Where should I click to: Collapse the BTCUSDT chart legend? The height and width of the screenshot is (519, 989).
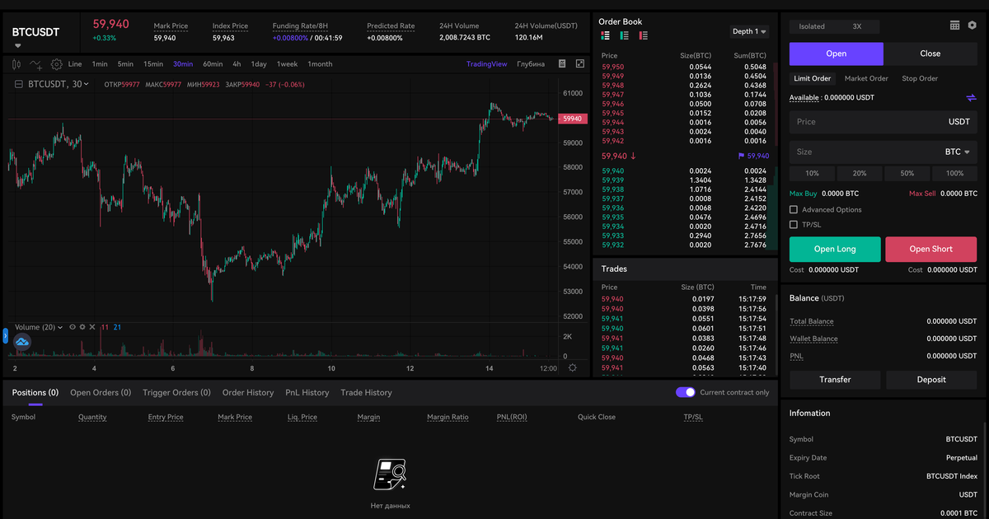(x=19, y=84)
